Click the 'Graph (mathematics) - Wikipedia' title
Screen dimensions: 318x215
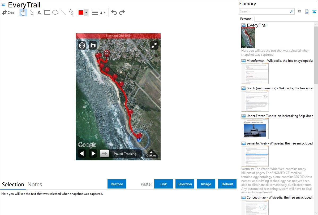[280, 88]
